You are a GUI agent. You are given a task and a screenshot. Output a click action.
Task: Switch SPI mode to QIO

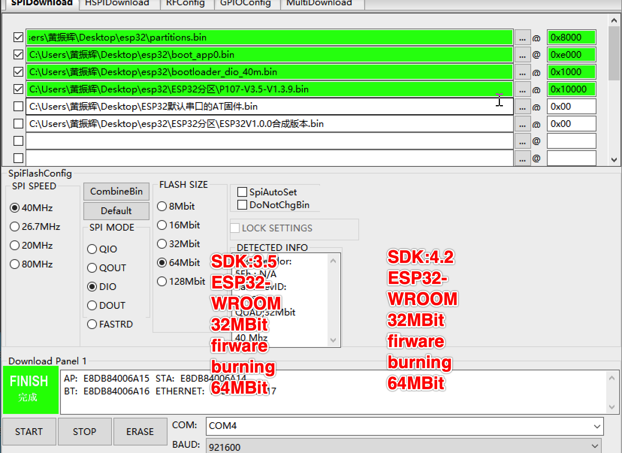(92, 249)
